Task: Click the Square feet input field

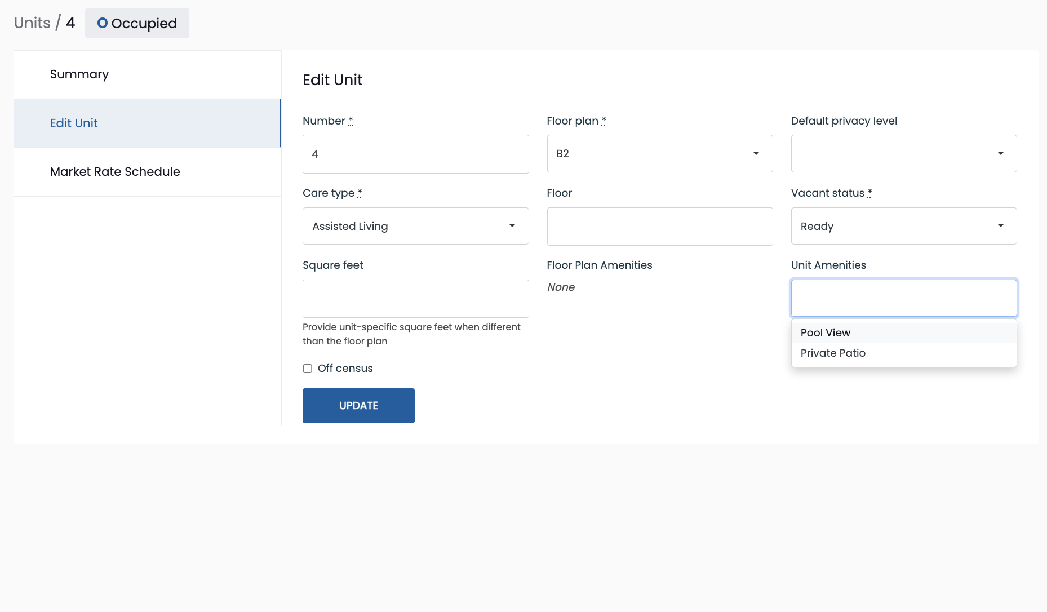Action: [x=415, y=299]
